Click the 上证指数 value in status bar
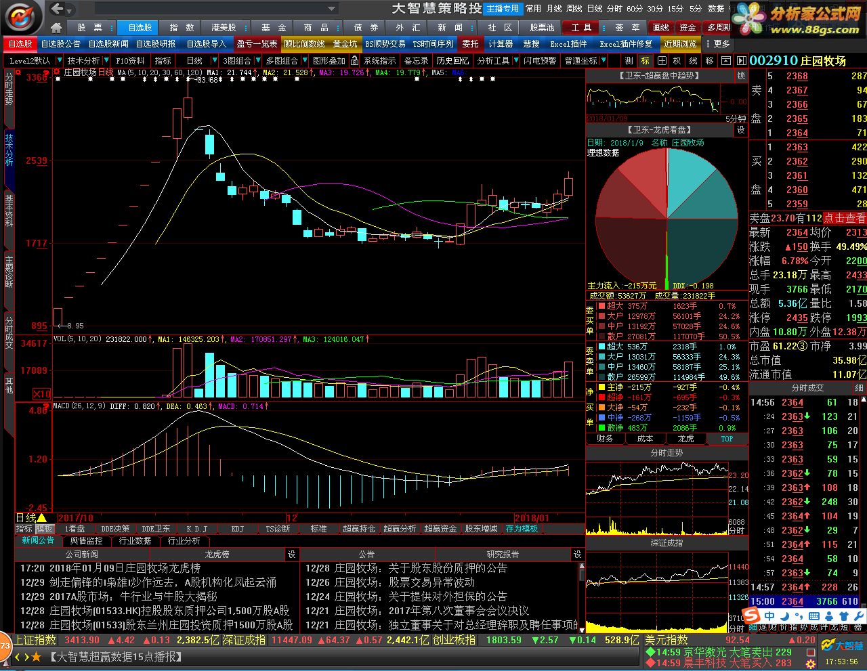The height and width of the screenshot is (671, 867). tap(82, 640)
